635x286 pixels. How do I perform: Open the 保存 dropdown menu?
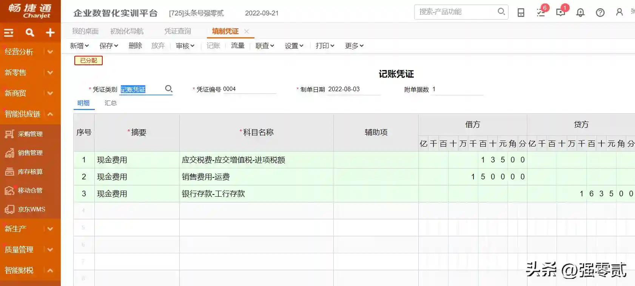(109, 46)
